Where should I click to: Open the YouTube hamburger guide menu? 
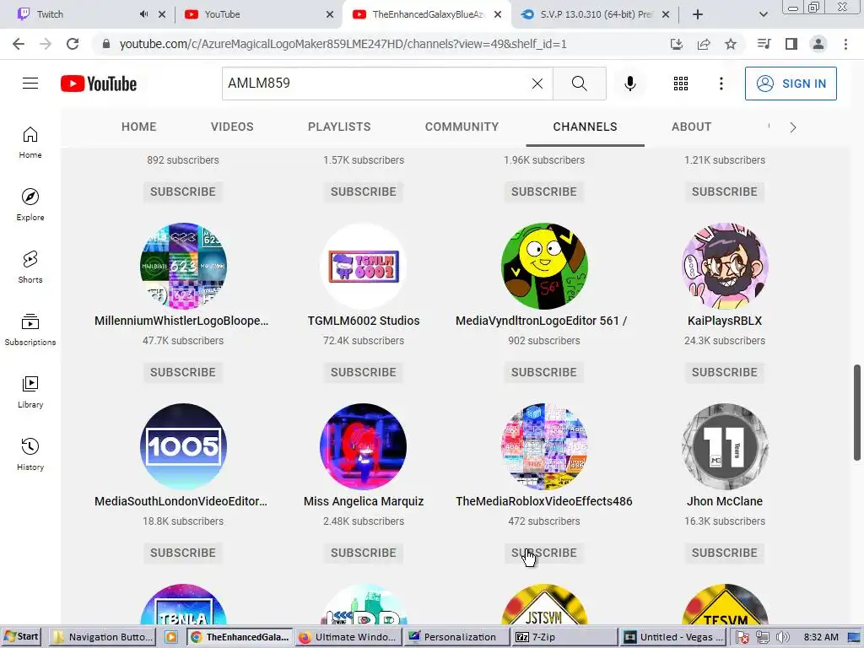click(x=30, y=84)
